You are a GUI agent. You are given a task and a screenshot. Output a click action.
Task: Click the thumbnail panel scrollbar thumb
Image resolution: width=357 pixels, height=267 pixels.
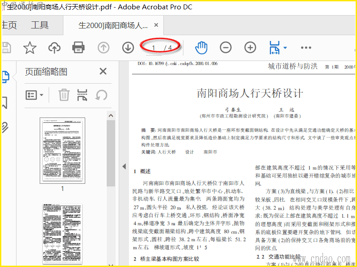point(111,153)
